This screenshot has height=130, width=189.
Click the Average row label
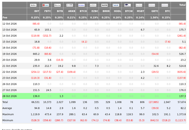click(7, 108)
